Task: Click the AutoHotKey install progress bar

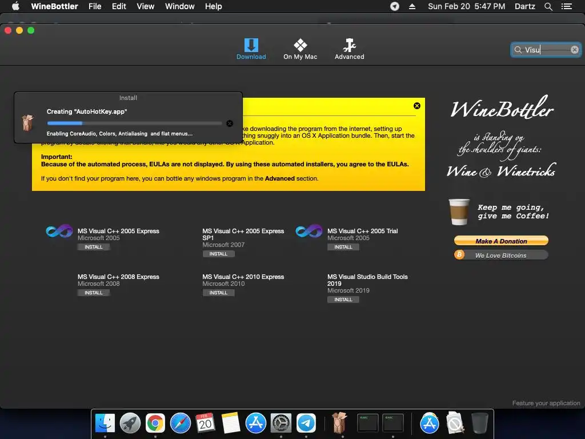Action: click(134, 123)
